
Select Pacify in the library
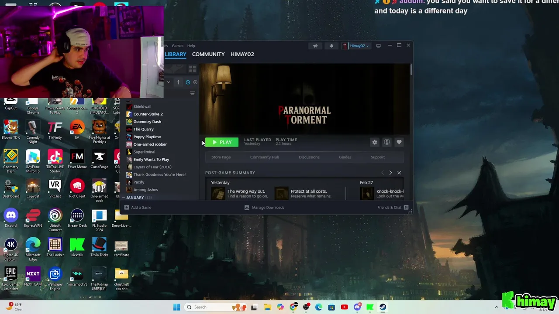[139, 182]
